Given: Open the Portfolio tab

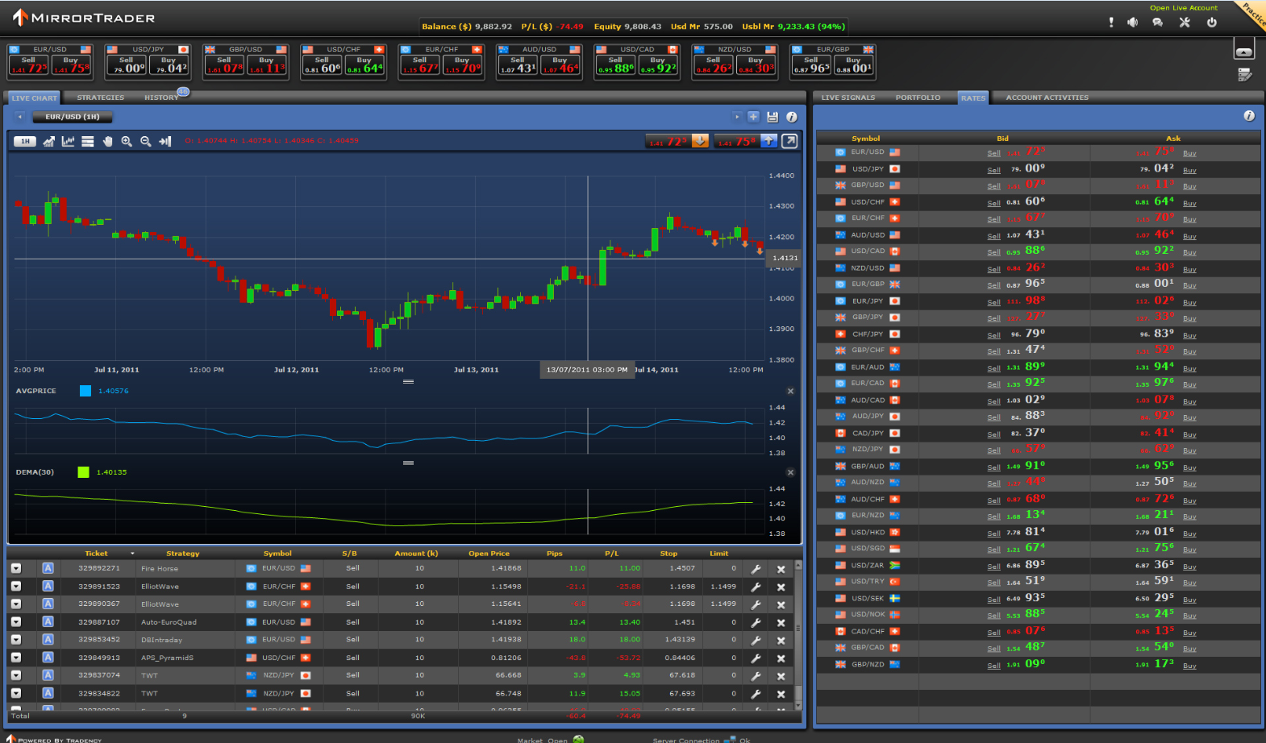Looking at the screenshot, I should pos(918,98).
